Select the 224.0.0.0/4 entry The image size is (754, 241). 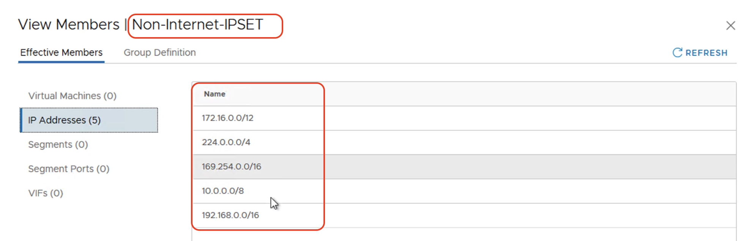pyautogui.click(x=464, y=142)
